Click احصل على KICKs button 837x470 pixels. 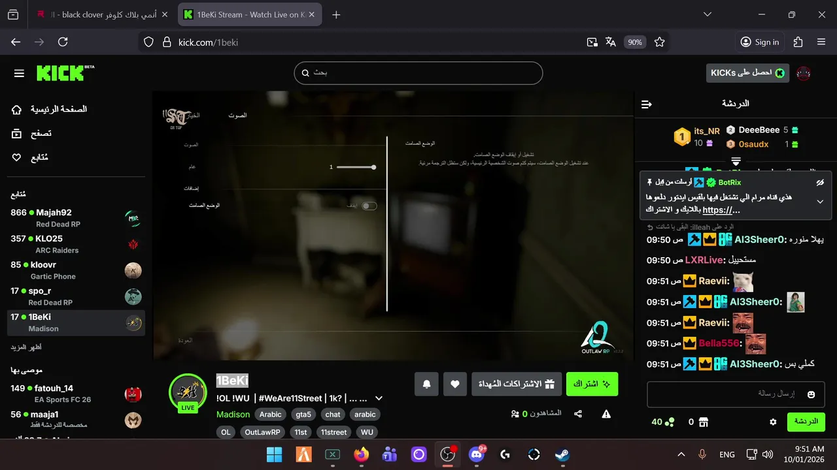click(x=747, y=73)
